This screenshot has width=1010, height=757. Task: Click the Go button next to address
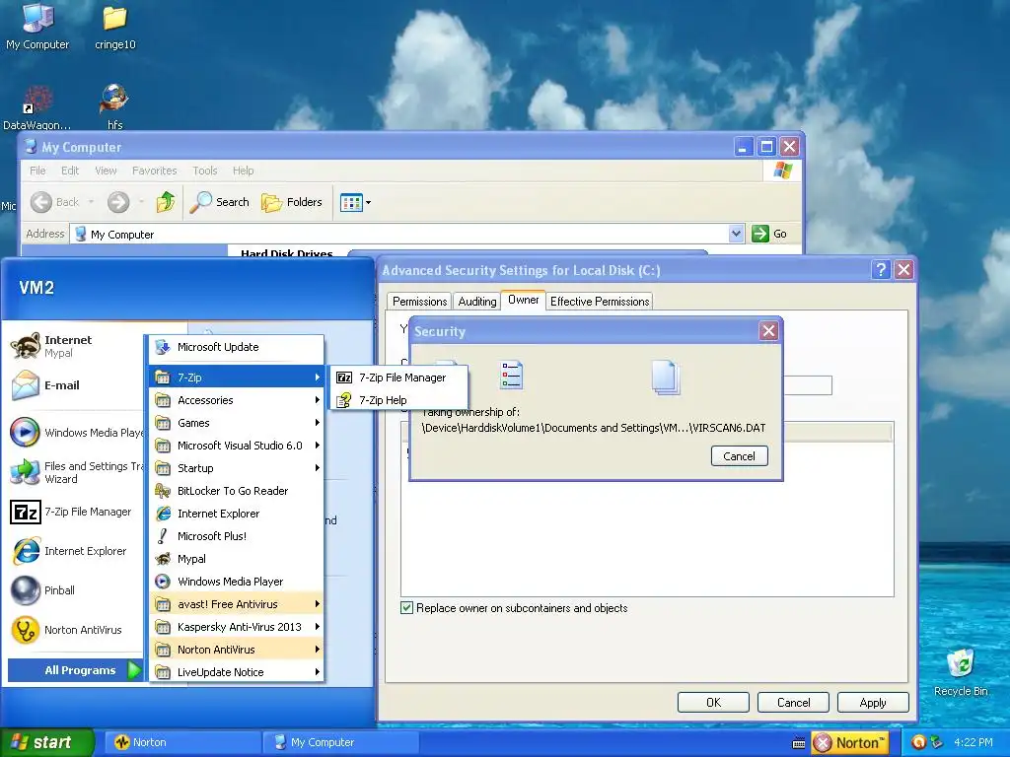[x=769, y=234]
